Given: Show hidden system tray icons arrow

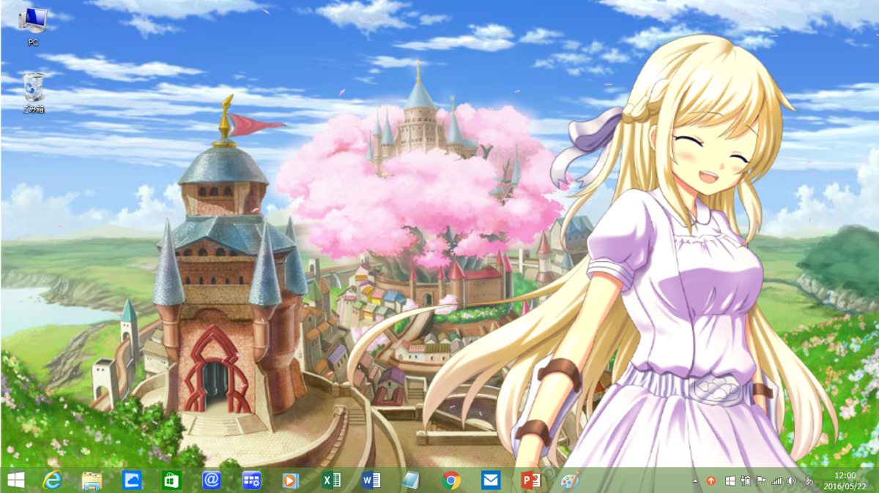Looking at the screenshot, I should 695,481.
